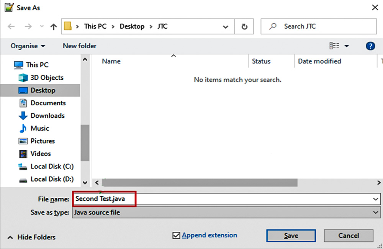Open the help question mark icon
Viewport: 383px width, 249px height.
[370, 46]
